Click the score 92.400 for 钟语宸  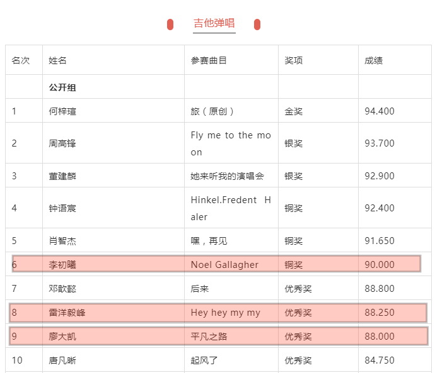click(380, 208)
